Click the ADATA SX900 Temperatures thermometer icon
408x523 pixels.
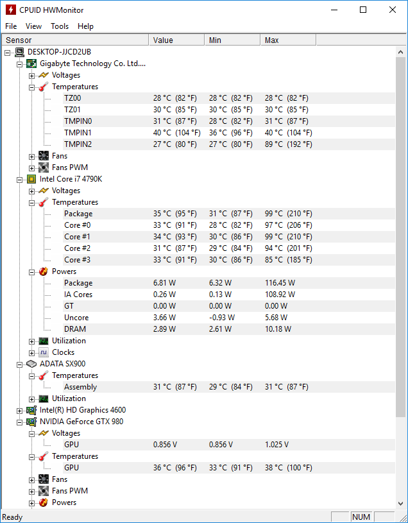point(44,375)
